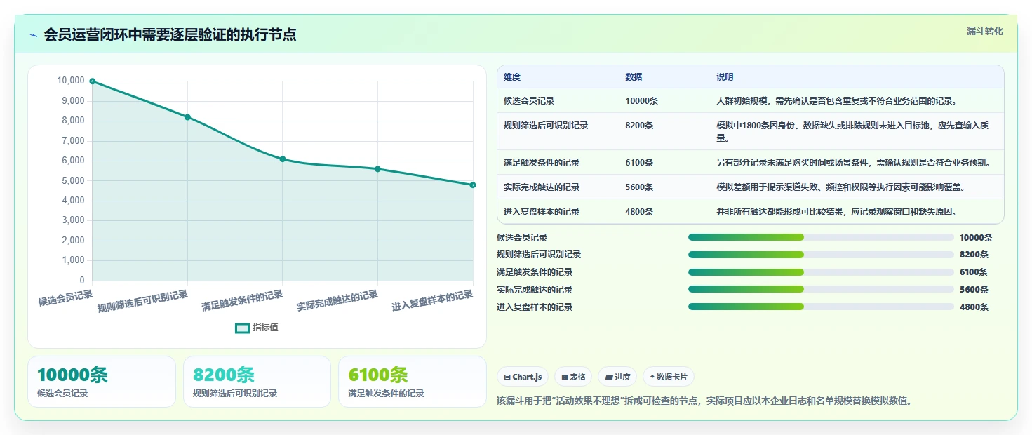Click the 4800条 value beside the progress bar
This screenshot has width=1032, height=435.
[974, 307]
